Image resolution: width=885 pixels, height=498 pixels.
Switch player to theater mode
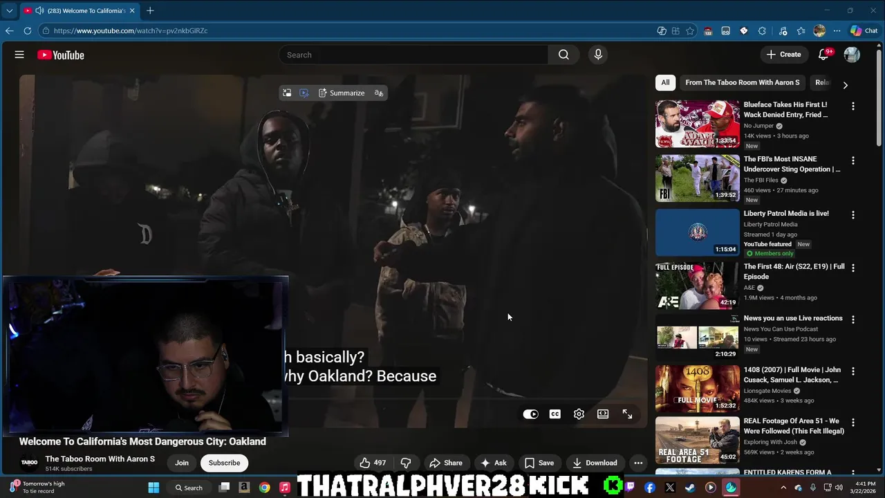[x=603, y=414]
